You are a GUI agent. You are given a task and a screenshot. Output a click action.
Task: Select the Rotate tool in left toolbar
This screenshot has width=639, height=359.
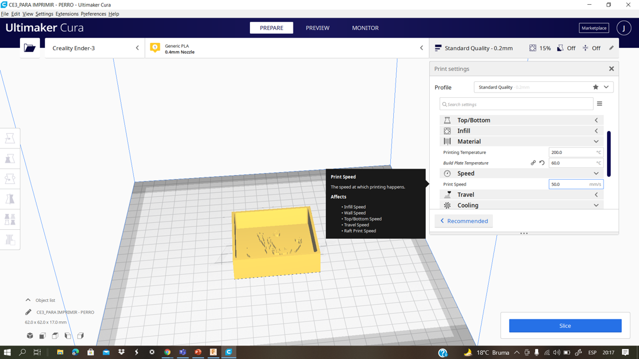click(x=10, y=179)
